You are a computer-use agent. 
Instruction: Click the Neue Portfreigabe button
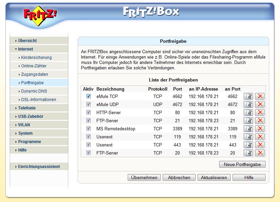coord(242,164)
